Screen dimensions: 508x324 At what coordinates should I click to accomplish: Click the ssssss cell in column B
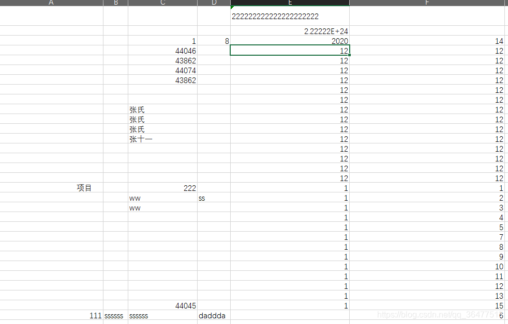pyautogui.click(x=116, y=315)
